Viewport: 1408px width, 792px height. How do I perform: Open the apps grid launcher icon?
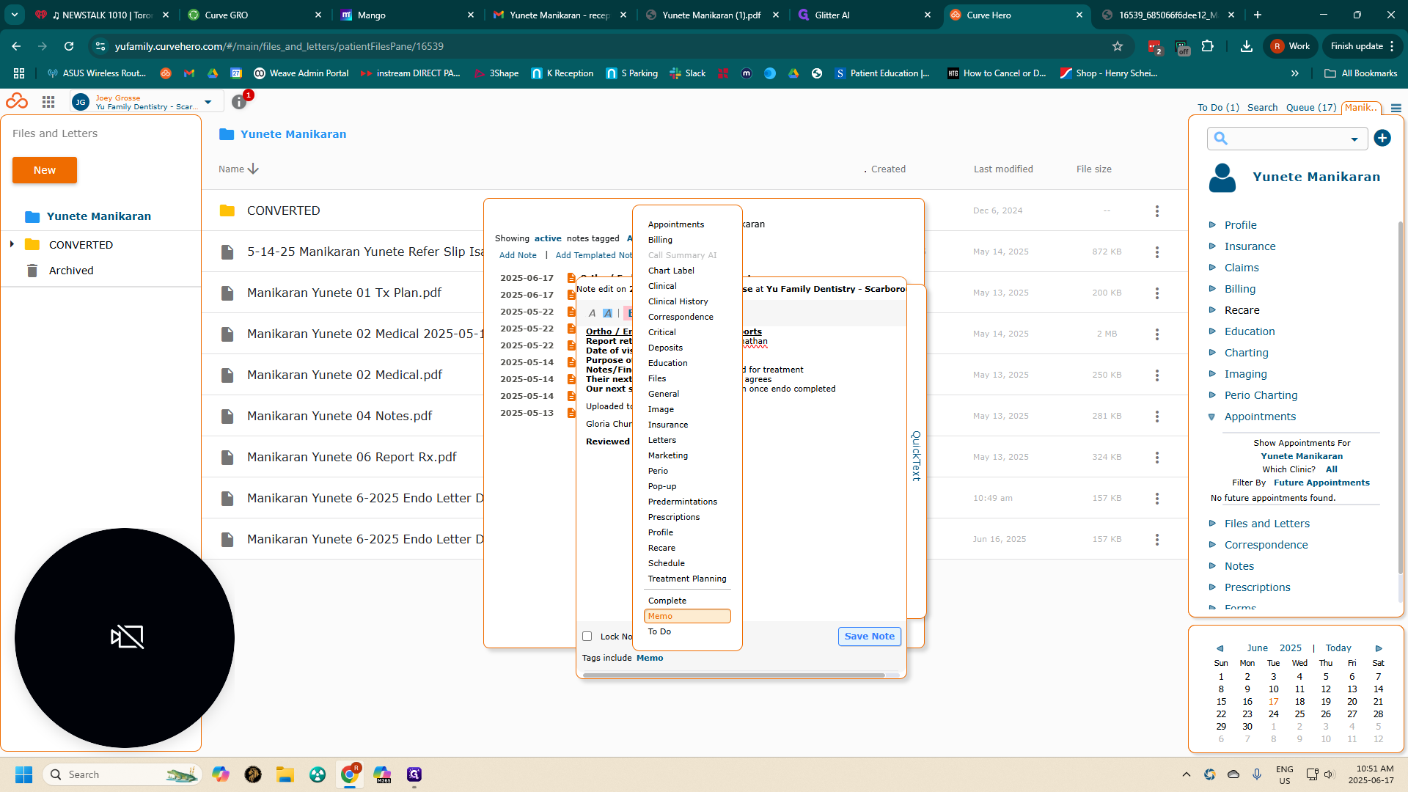click(x=48, y=102)
